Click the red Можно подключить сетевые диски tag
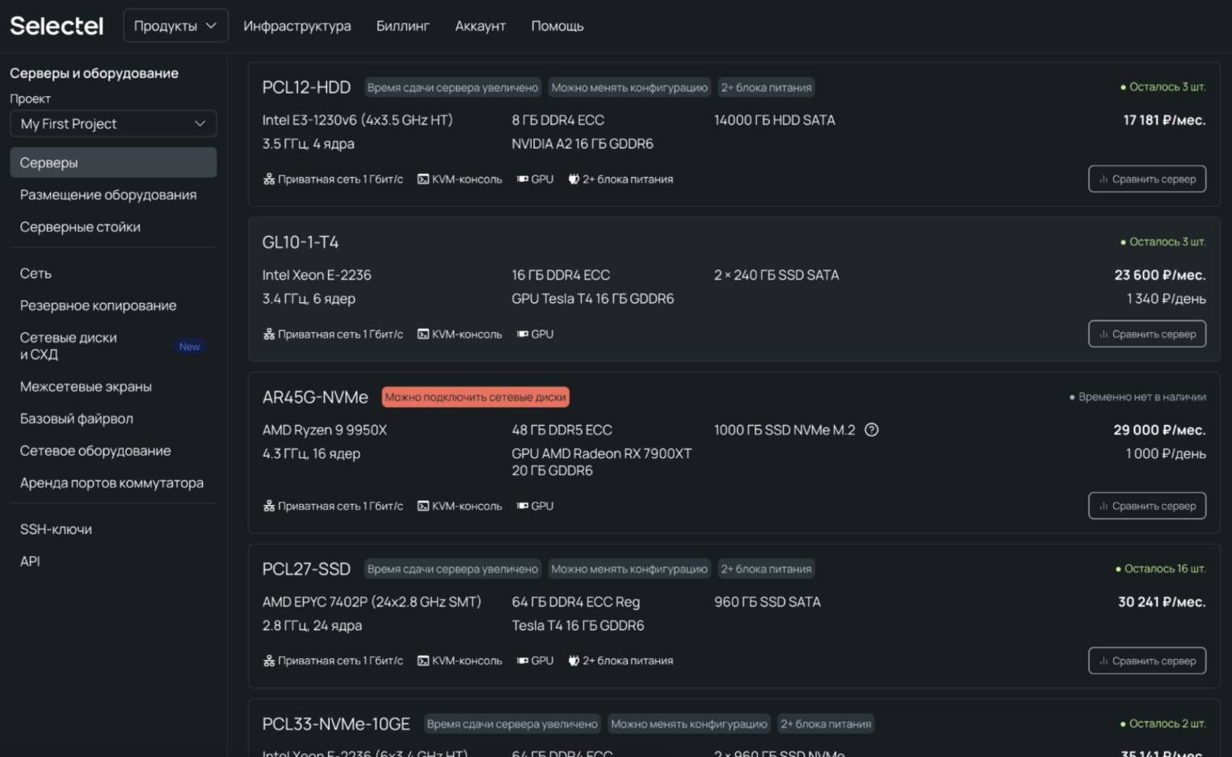1232x757 pixels. 475,397
